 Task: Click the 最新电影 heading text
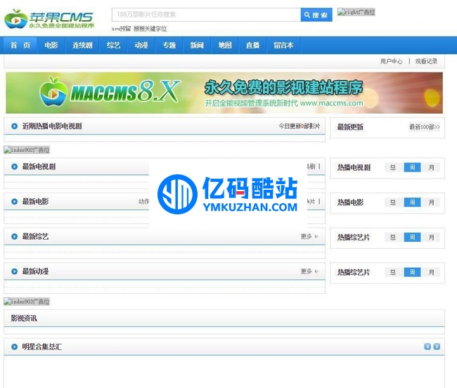tap(35, 202)
